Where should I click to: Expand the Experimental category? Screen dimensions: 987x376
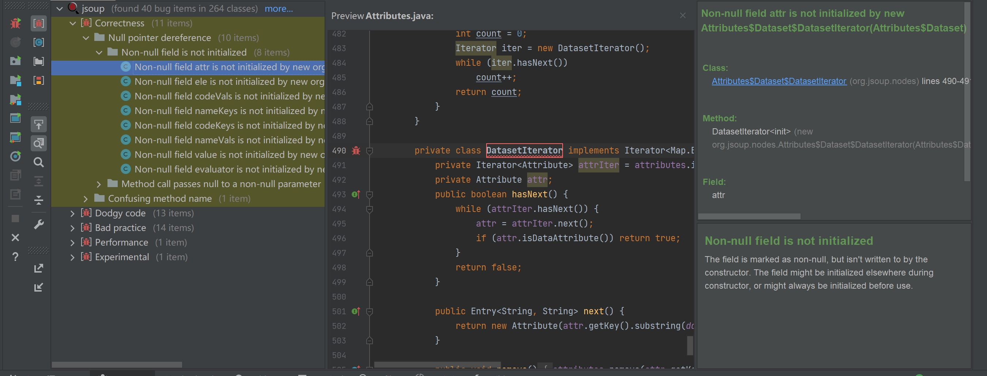(x=73, y=257)
